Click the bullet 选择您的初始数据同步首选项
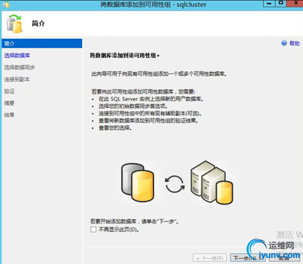The width and height of the screenshot is (303, 264). tap(133, 106)
